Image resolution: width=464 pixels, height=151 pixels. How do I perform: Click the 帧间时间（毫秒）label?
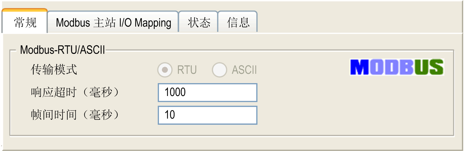[75, 115]
